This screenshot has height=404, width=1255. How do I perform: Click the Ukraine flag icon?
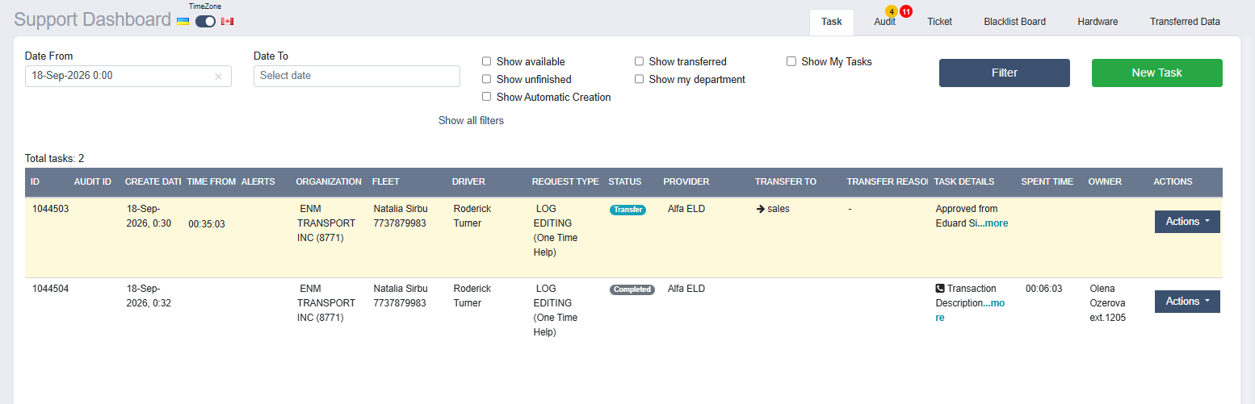click(183, 21)
